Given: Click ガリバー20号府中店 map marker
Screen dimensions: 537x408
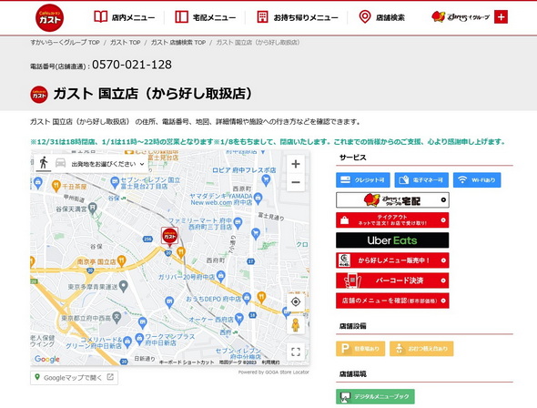Looking at the screenshot, I should pyautogui.click(x=221, y=275).
